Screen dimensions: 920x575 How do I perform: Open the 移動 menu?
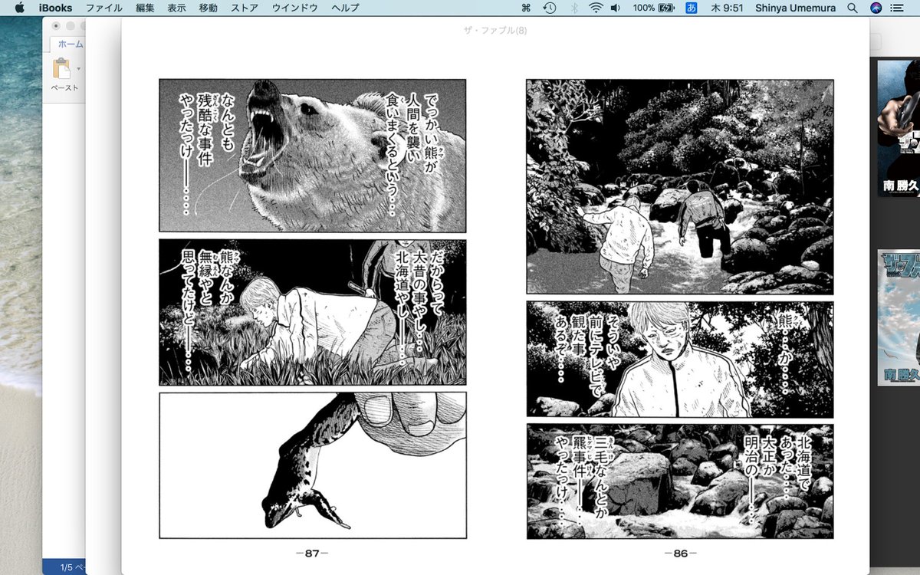(208, 8)
